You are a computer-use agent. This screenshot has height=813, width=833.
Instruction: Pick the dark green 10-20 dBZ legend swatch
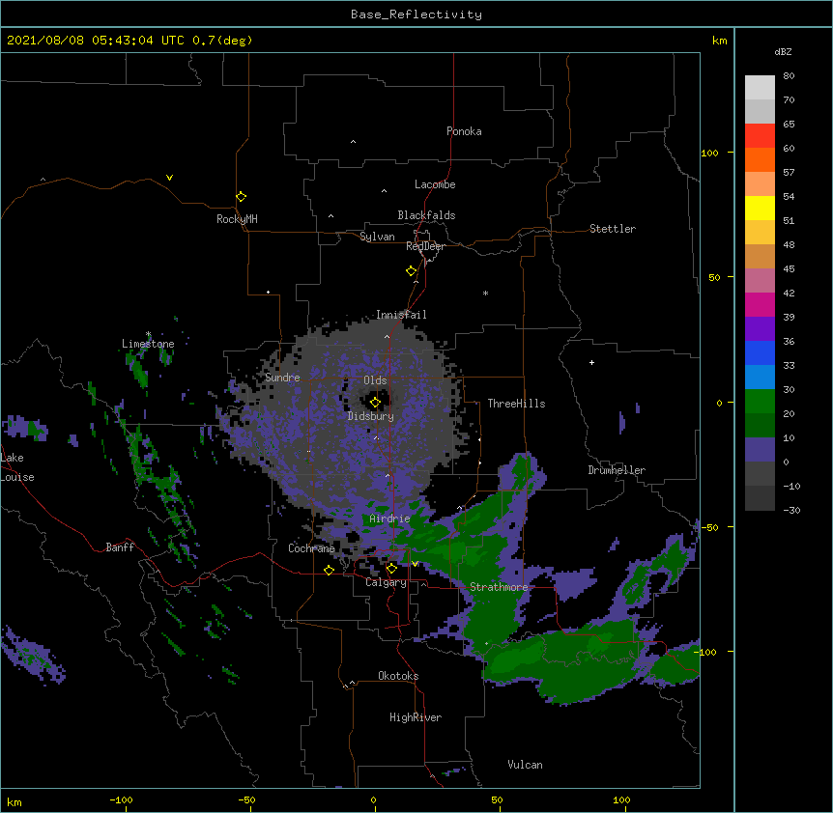pyautogui.click(x=760, y=426)
